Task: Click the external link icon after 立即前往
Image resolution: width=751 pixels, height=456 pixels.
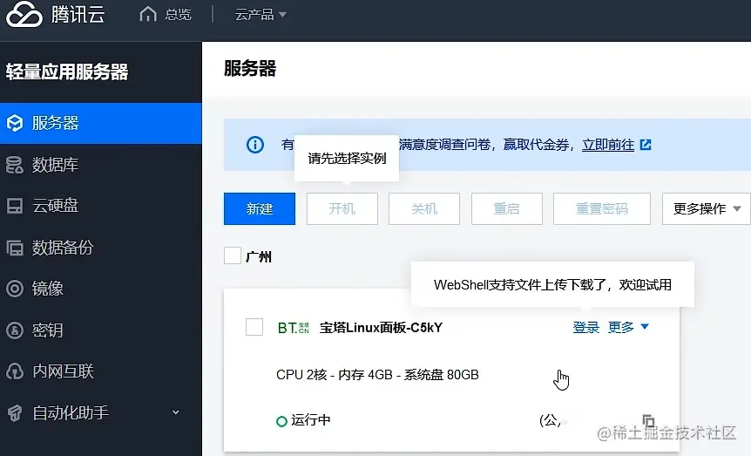Action: [646, 145]
